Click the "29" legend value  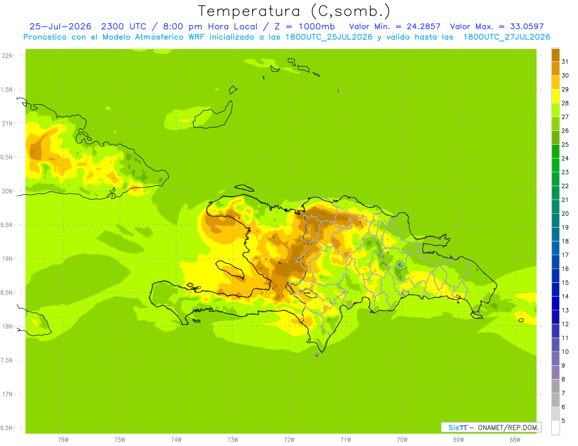(565, 89)
